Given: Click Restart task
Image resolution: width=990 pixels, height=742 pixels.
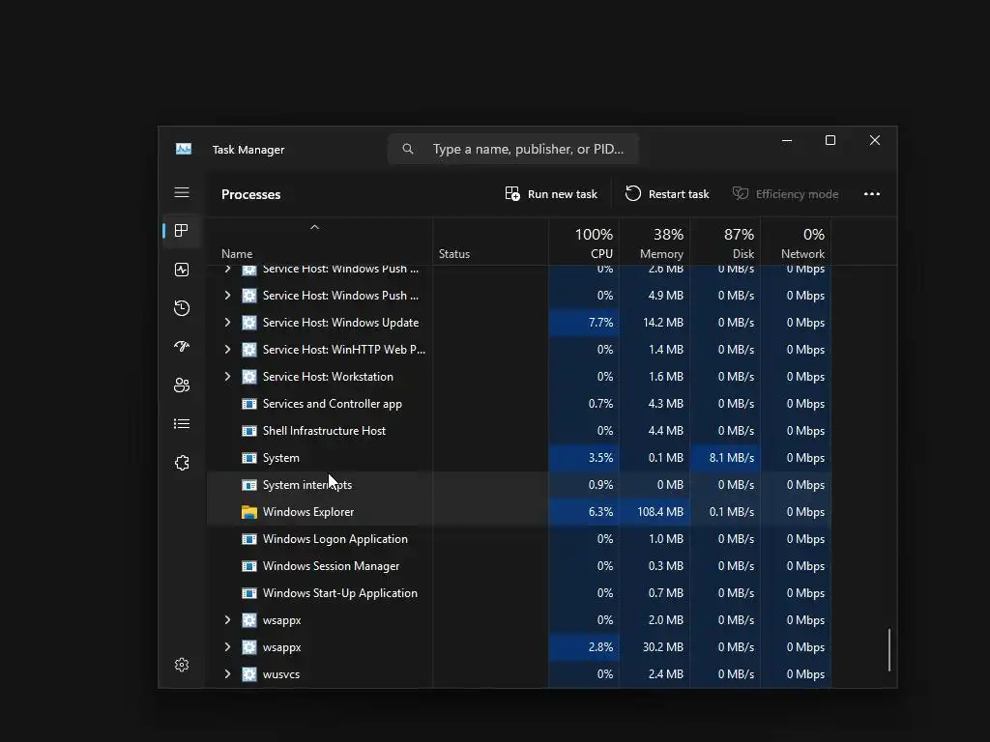Looking at the screenshot, I should coord(667,193).
